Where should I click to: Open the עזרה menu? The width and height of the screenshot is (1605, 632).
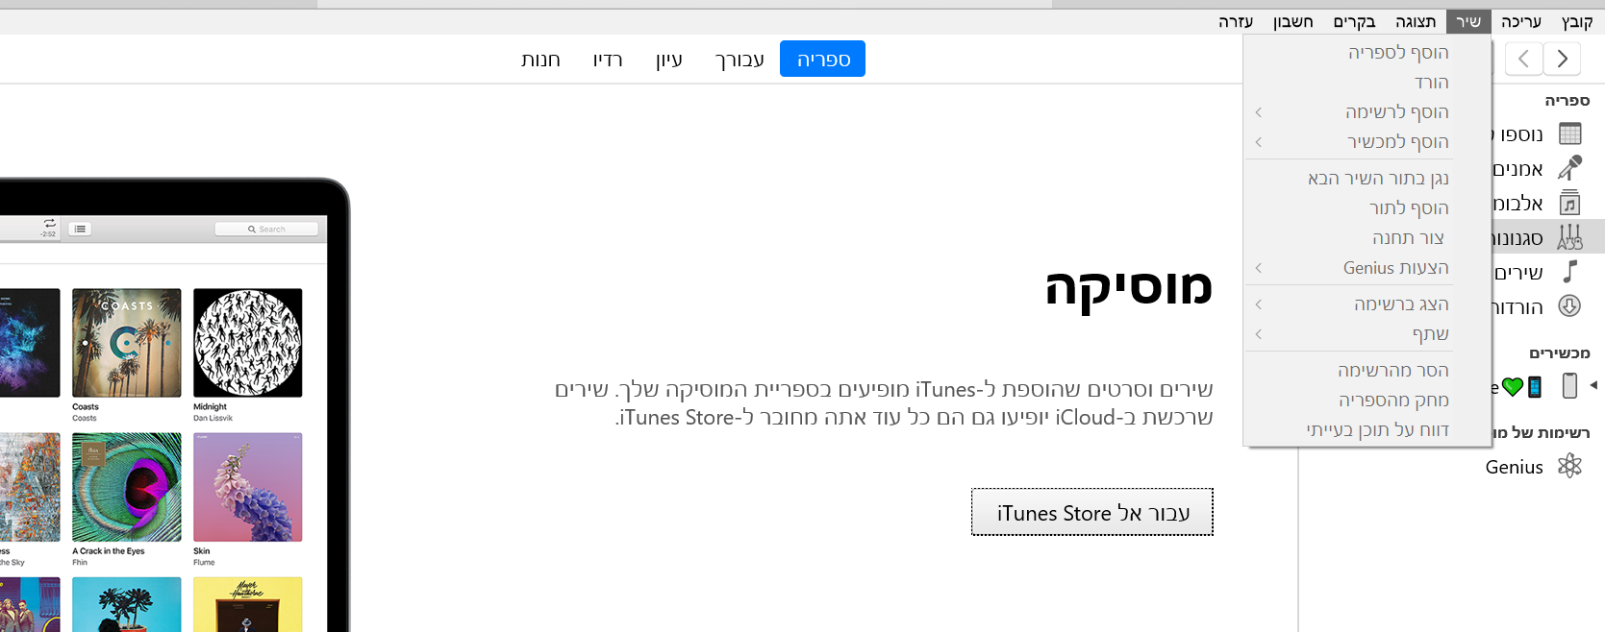(x=1236, y=21)
